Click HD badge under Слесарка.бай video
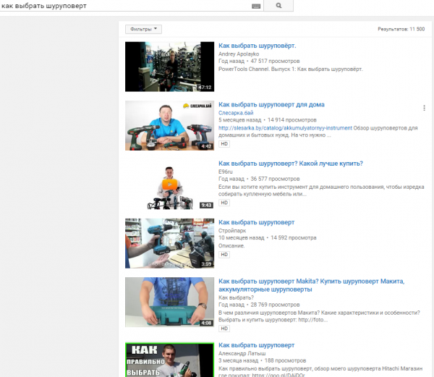 tap(224, 144)
